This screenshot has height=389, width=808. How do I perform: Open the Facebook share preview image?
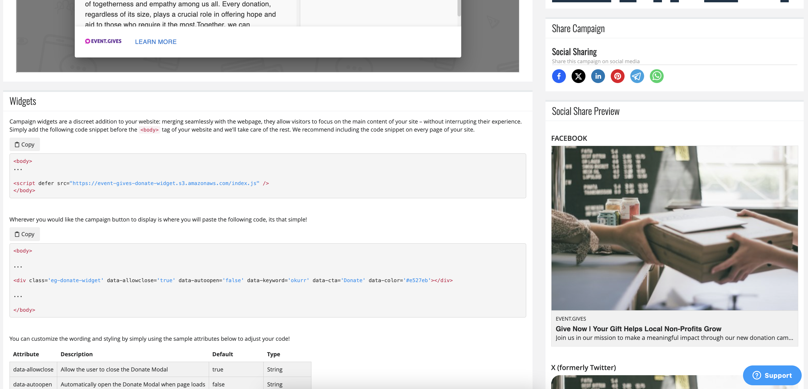[x=674, y=228]
